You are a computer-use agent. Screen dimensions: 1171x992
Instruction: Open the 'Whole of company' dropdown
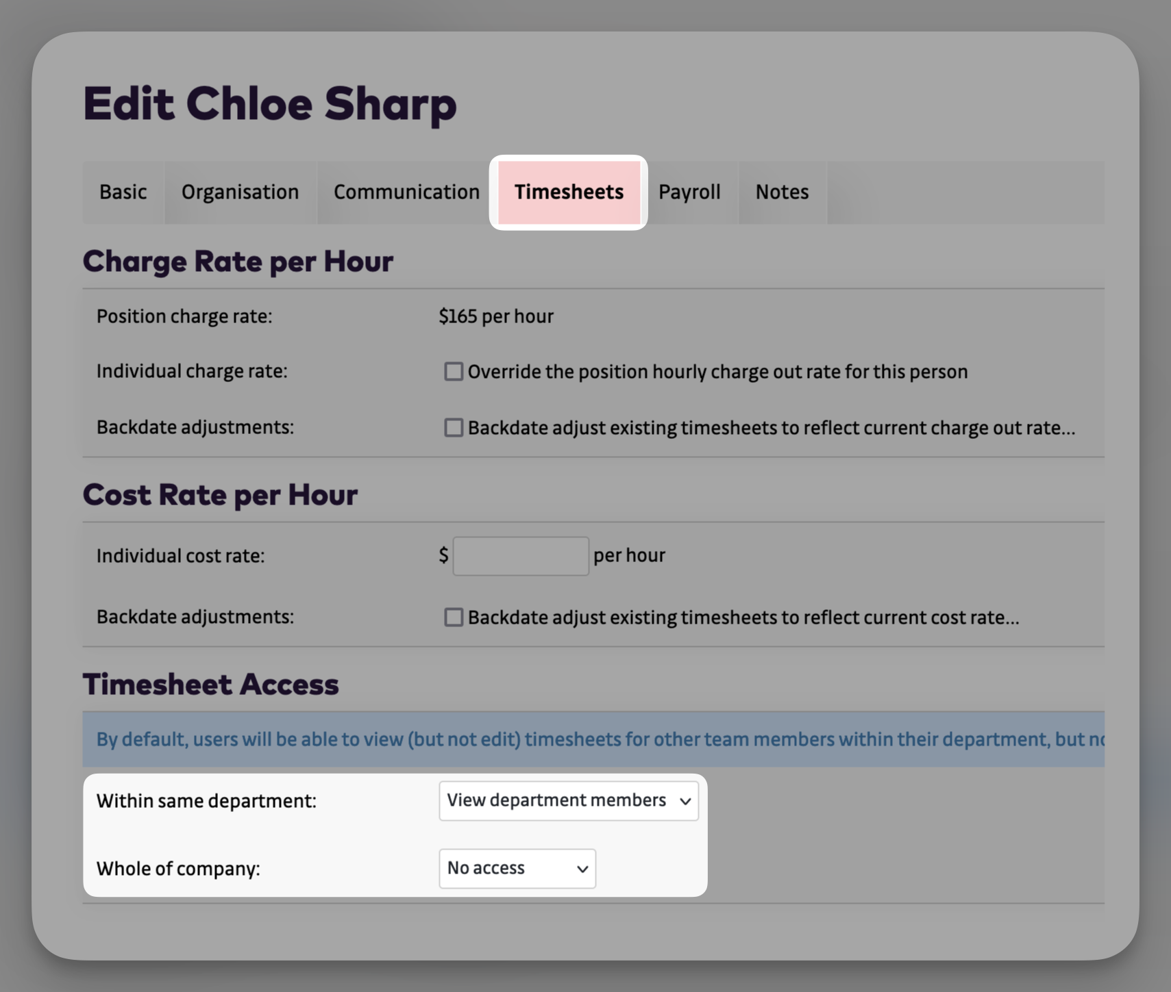click(x=517, y=868)
